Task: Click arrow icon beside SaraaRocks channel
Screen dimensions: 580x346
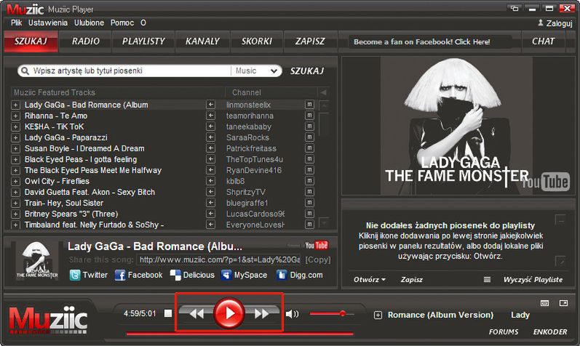Action: [210, 137]
